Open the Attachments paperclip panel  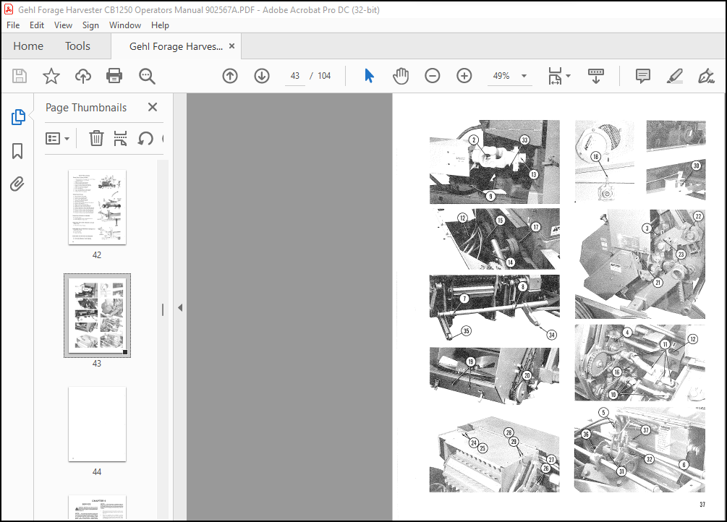click(17, 184)
